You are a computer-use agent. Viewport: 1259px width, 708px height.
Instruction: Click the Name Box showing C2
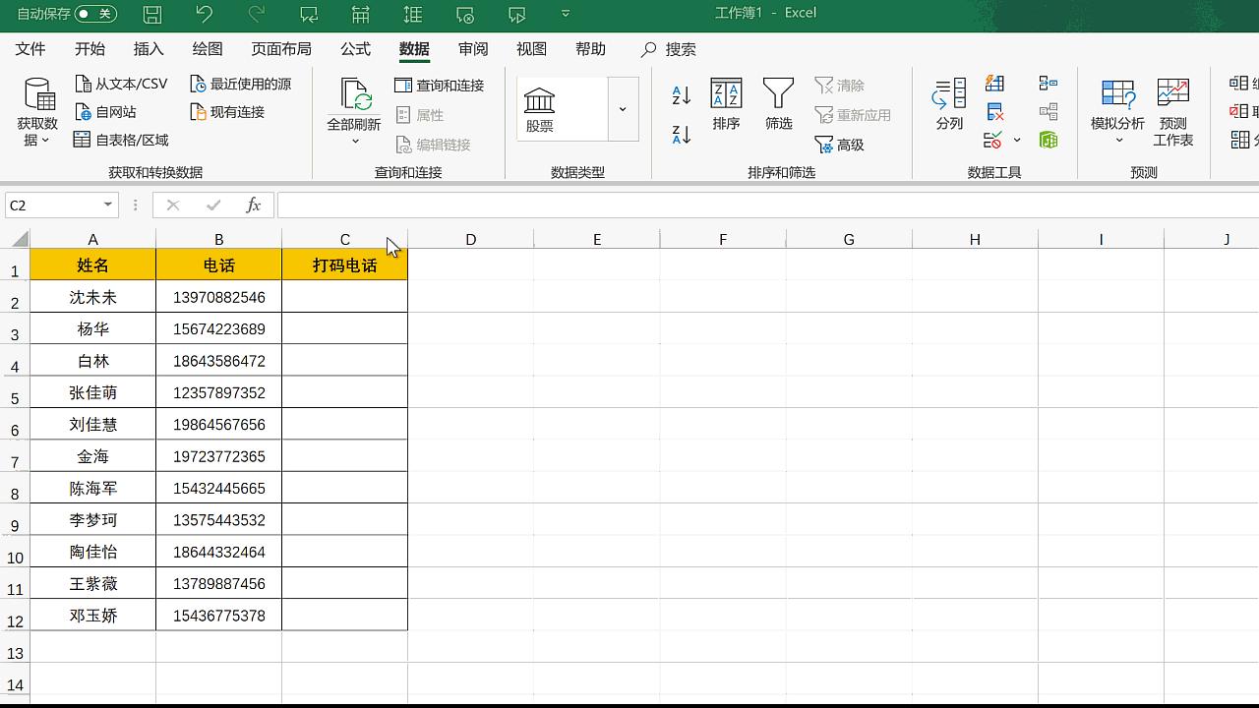(x=52, y=205)
